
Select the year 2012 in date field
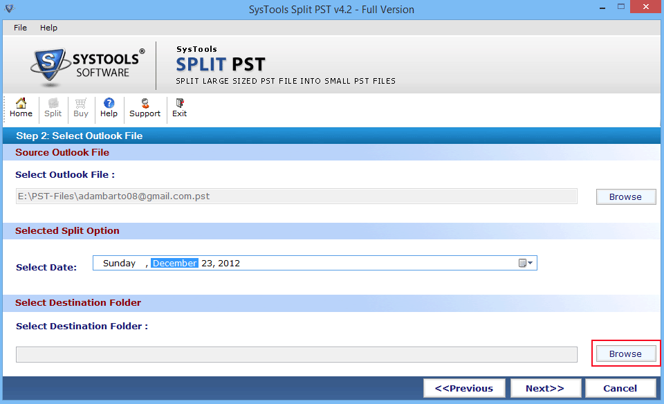[x=229, y=263]
